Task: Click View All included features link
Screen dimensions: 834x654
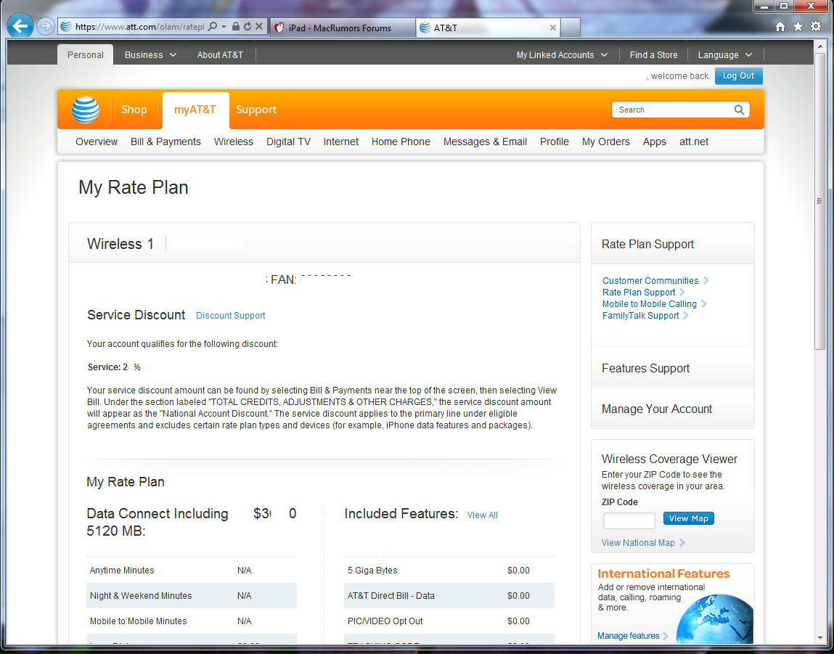Action: click(483, 515)
